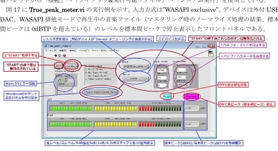This screenshot has width=278, height=151.
Task: Open the 編集(E) menu
Action: pos(63,50)
